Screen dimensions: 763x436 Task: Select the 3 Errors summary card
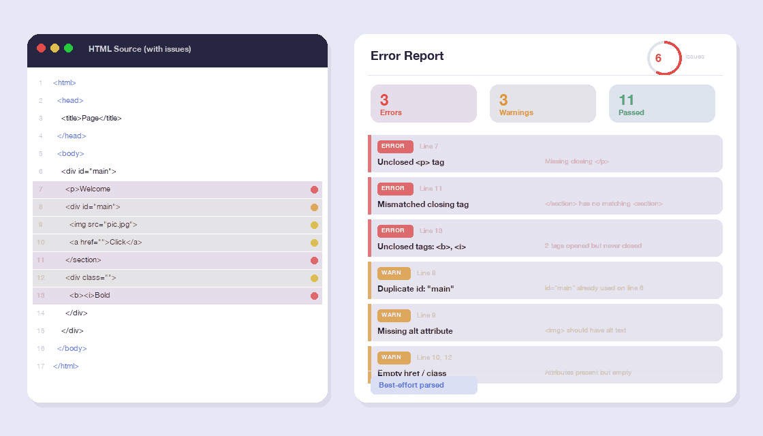click(x=423, y=104)
